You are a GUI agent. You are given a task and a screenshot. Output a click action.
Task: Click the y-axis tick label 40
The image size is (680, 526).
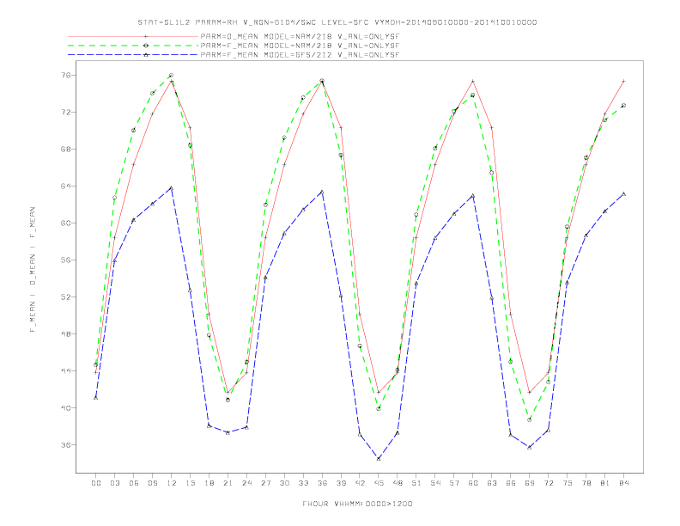pyautogui.click(x=65, y=408)
